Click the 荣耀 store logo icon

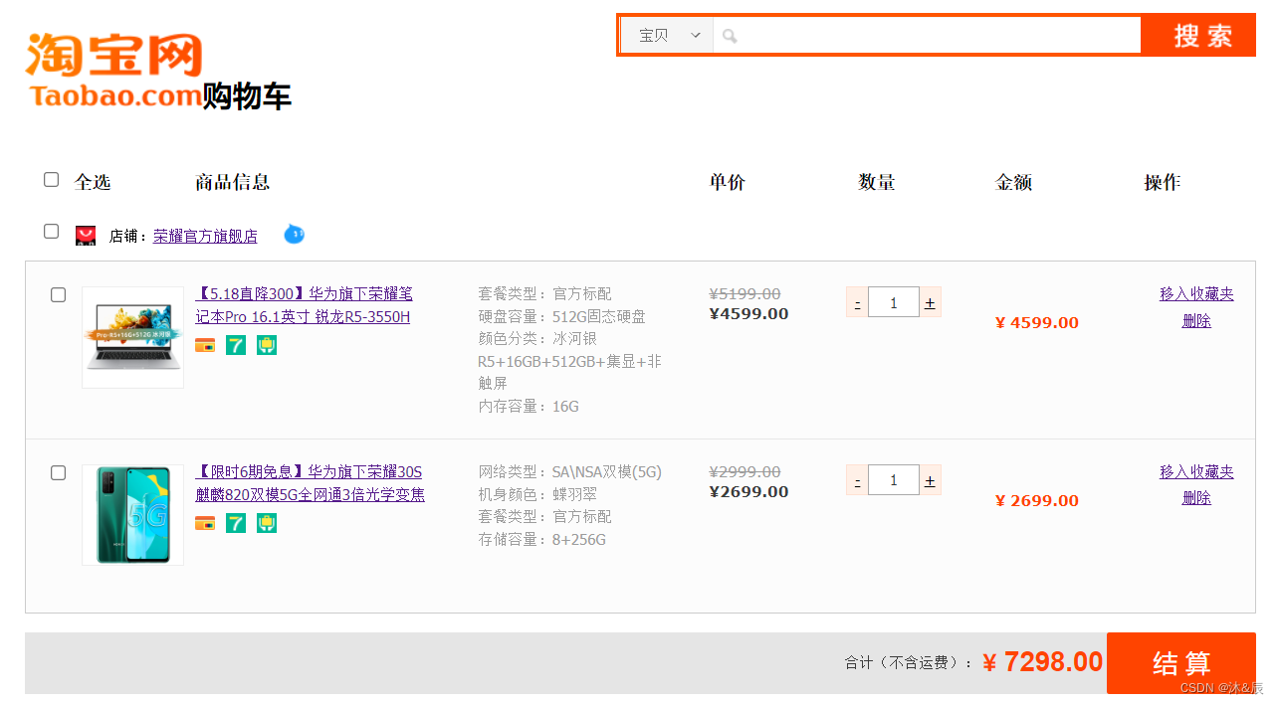(x=86, y=236)
